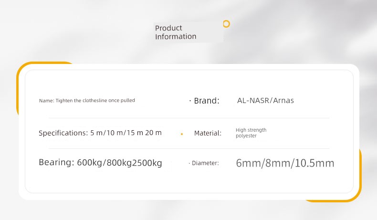Select the High strength polyester text

251,133
